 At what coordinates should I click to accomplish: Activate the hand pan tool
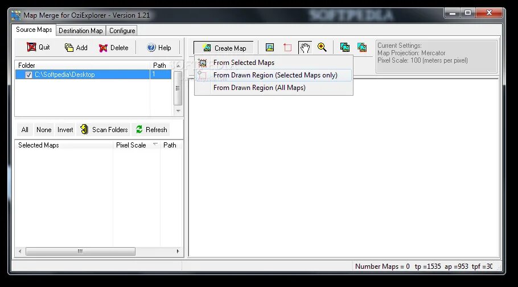pyautogui.click(x=305, y=48)
